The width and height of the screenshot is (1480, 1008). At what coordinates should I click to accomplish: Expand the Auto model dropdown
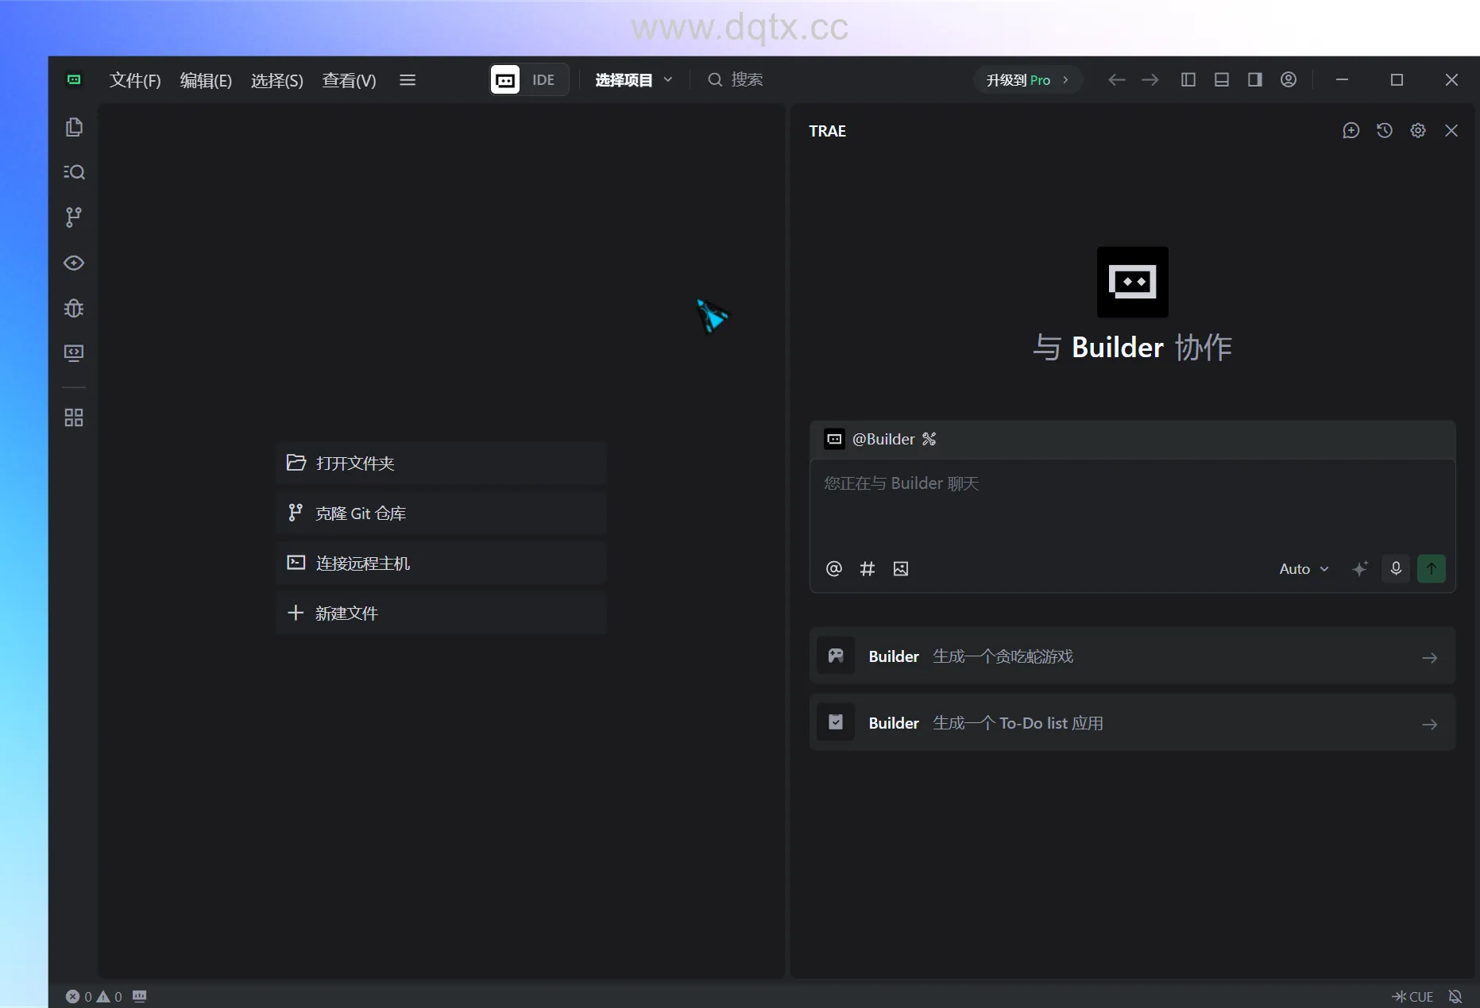[1304, 568]
